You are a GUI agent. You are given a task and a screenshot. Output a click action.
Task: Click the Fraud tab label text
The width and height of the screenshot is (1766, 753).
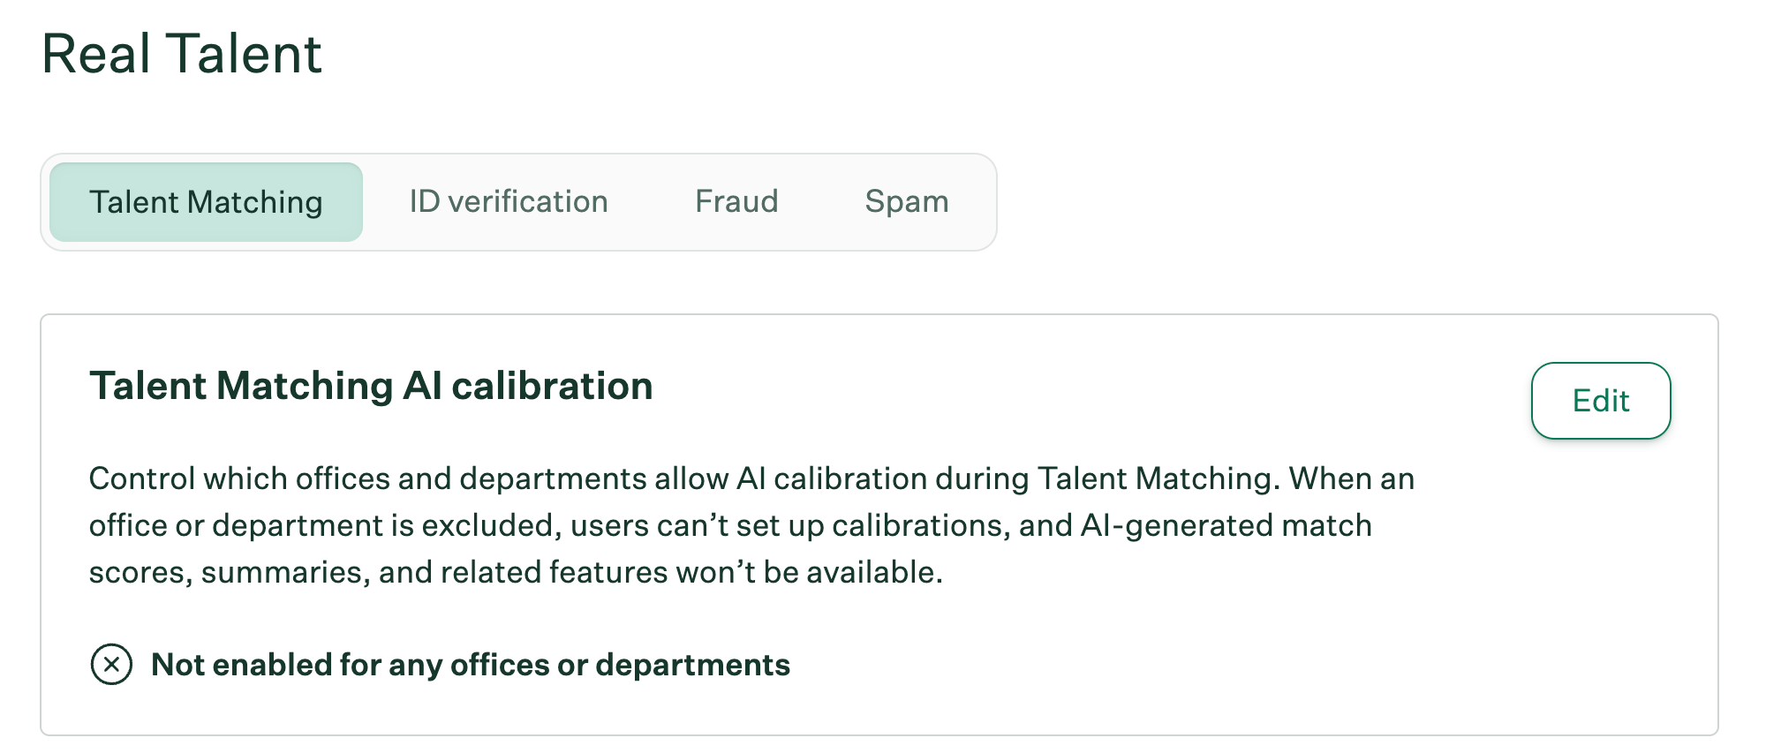pos(736,201)
